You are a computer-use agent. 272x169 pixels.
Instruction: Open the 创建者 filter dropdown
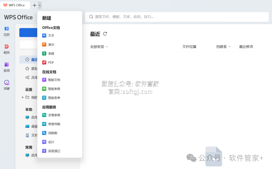point(223,47)
